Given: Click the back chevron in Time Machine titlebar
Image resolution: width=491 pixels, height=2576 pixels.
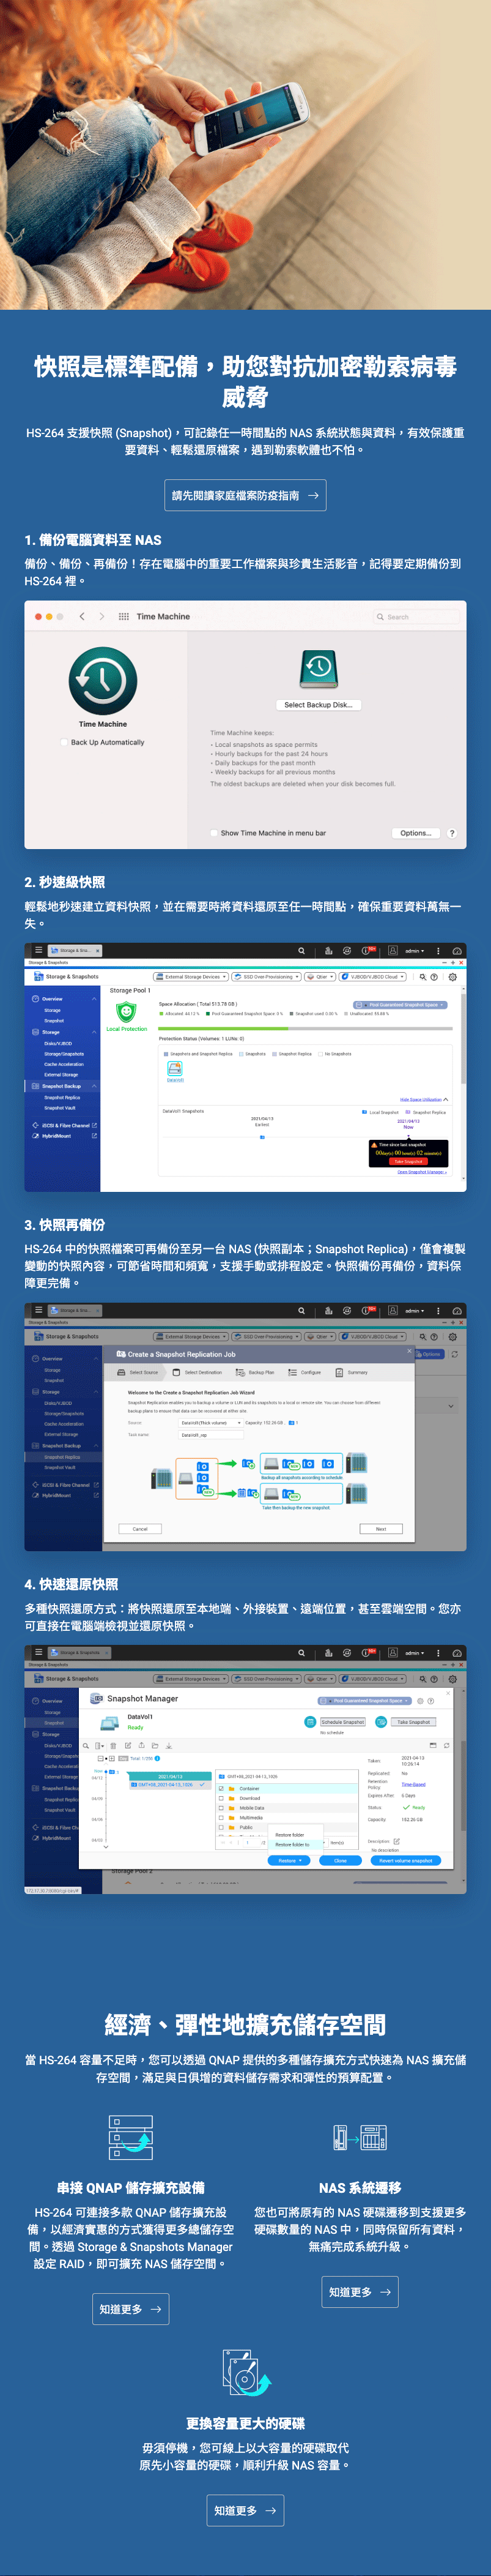Looking at the screenshot, I should pyautogui.click(x=83, y=617).
